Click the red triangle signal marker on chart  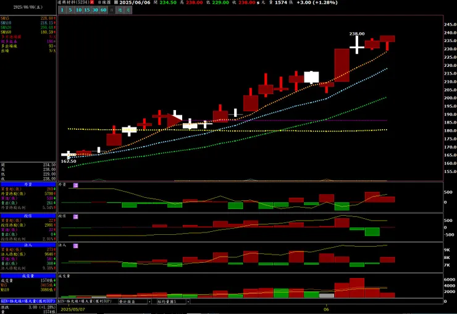175,121
